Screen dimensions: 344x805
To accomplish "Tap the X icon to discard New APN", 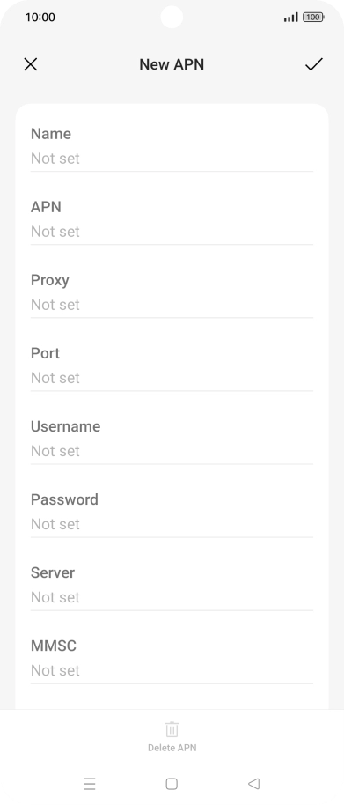I will coord(31,64).
